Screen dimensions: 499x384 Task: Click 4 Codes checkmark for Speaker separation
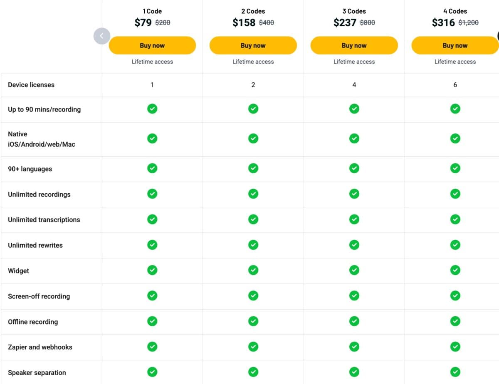tap(455, 372)
